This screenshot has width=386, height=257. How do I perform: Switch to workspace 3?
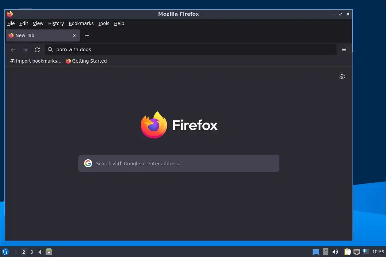31,252
